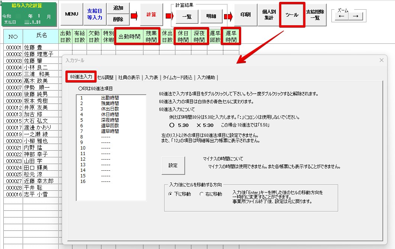Select 下に移動 radio option
This screenshot has height=249, width=395.
[171, 194]
